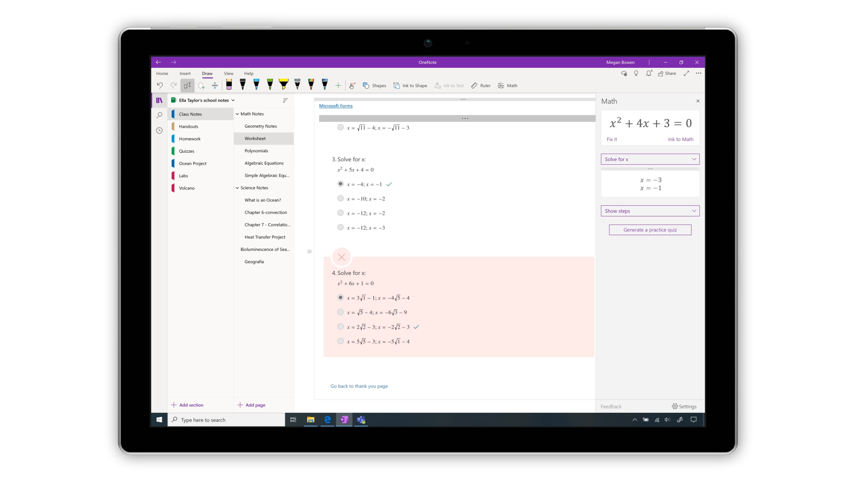Select the black pen
The width and height of the screenshot is (856, 482).
pos(243,84)
